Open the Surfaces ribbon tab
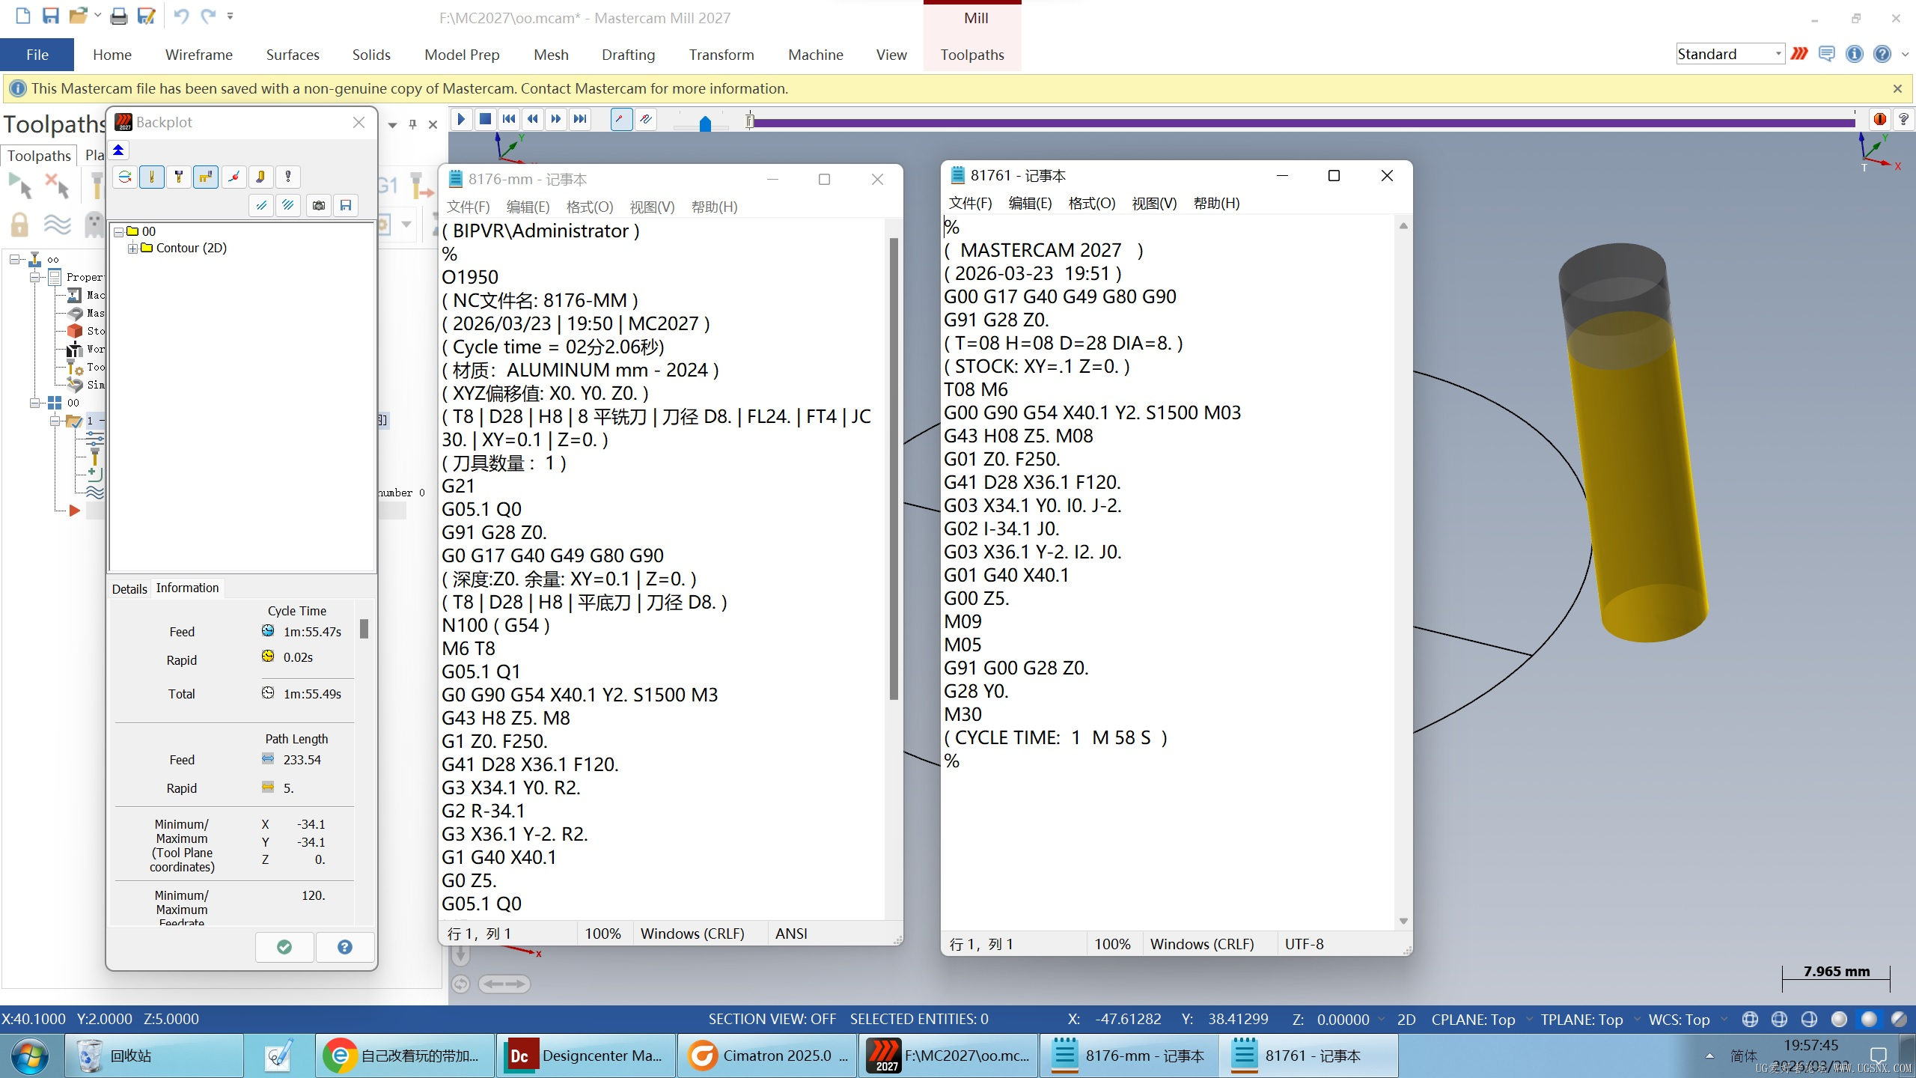 [293, 55]
